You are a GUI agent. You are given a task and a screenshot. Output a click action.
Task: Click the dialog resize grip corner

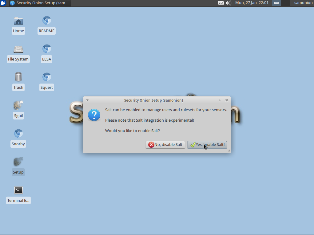pyautogui.click(x=229, y=151)
